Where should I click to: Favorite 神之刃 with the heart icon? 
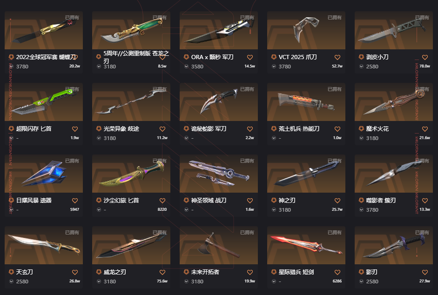337,201
